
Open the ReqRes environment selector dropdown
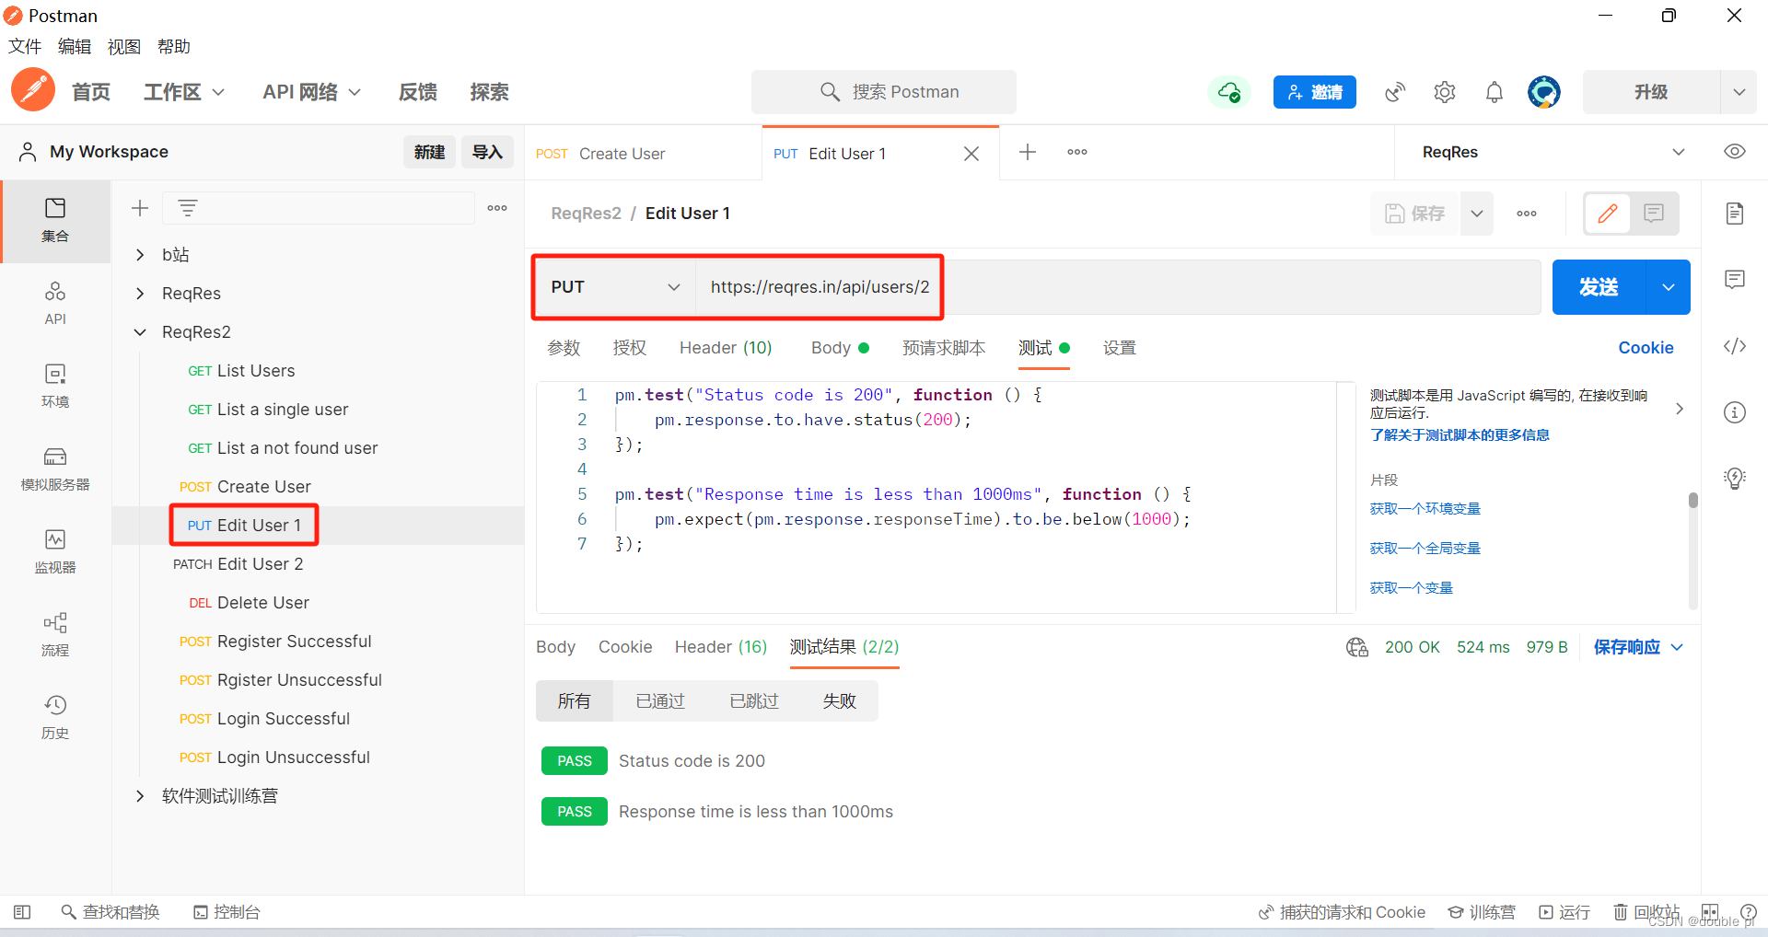(1553, 152)
